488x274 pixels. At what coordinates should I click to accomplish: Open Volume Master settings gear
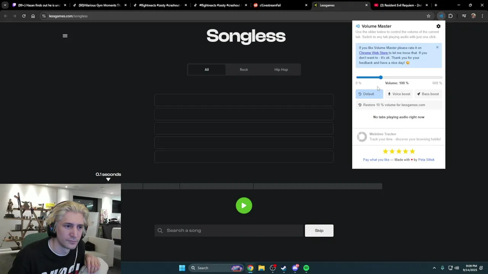click(x=438, y=26)
